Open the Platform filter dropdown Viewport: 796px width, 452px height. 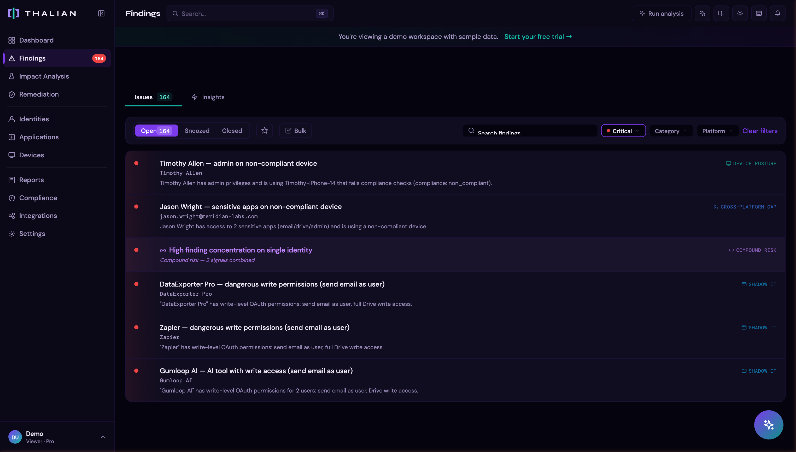(x=717, y=131)
